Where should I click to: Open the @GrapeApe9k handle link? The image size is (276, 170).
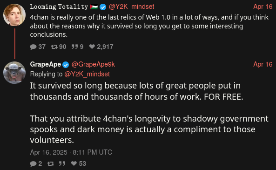click(x=93, y=64)
